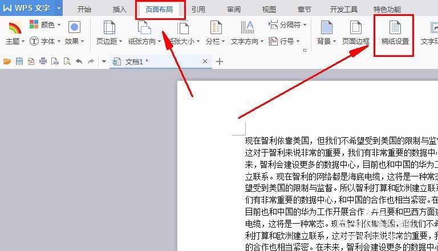Click the find document magnifier icon

[67, 61]
